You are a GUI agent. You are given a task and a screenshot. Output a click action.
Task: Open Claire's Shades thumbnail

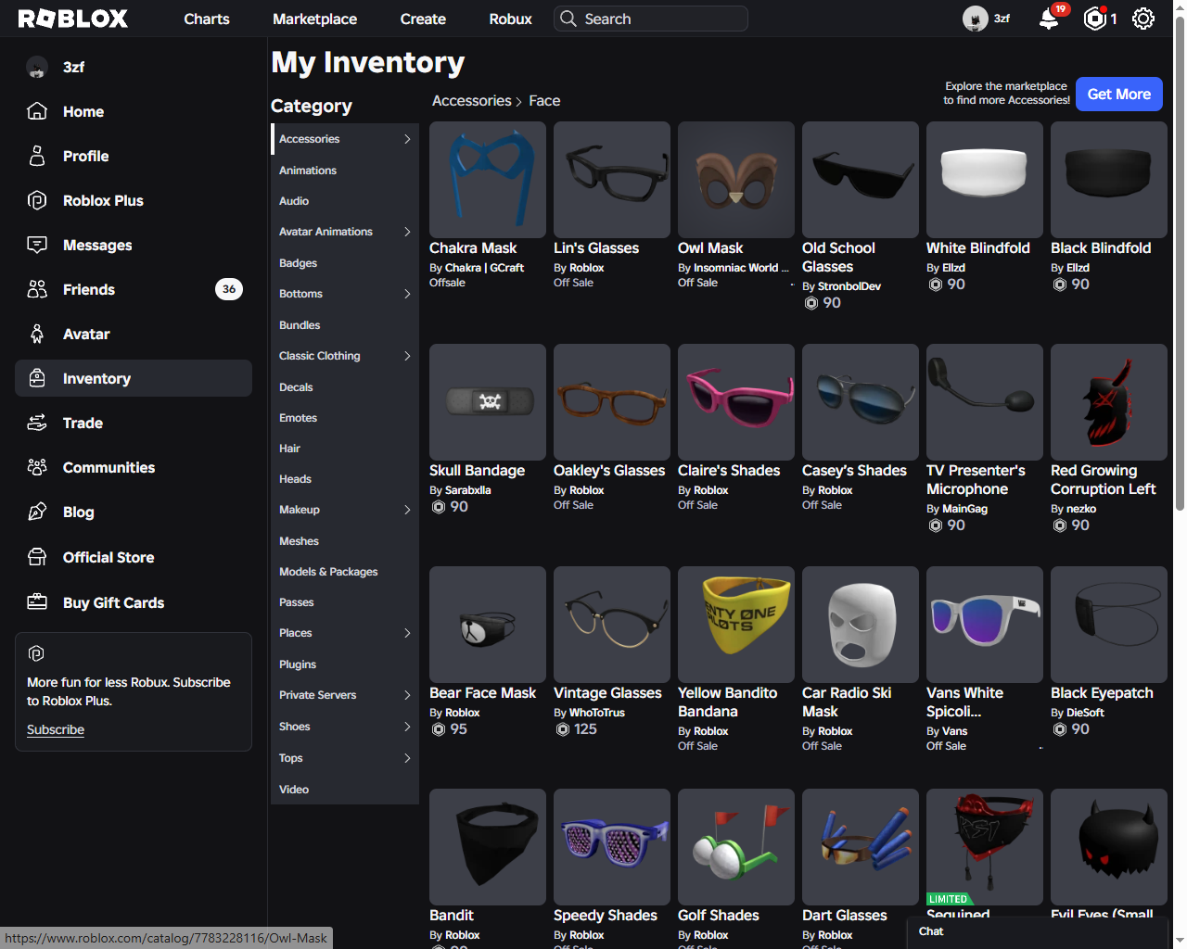click(x=736, y=402)
